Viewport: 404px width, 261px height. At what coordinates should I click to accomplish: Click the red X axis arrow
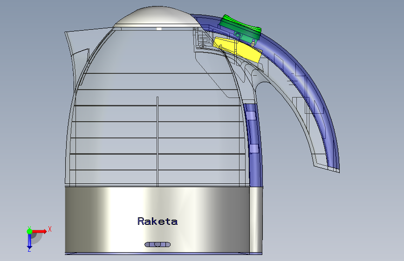click(40, 231)
